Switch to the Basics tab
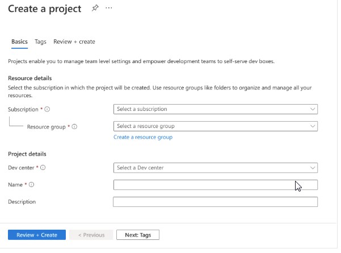This screenshot has height=253, width=341. pyautogui.click(x=19, y=42)
